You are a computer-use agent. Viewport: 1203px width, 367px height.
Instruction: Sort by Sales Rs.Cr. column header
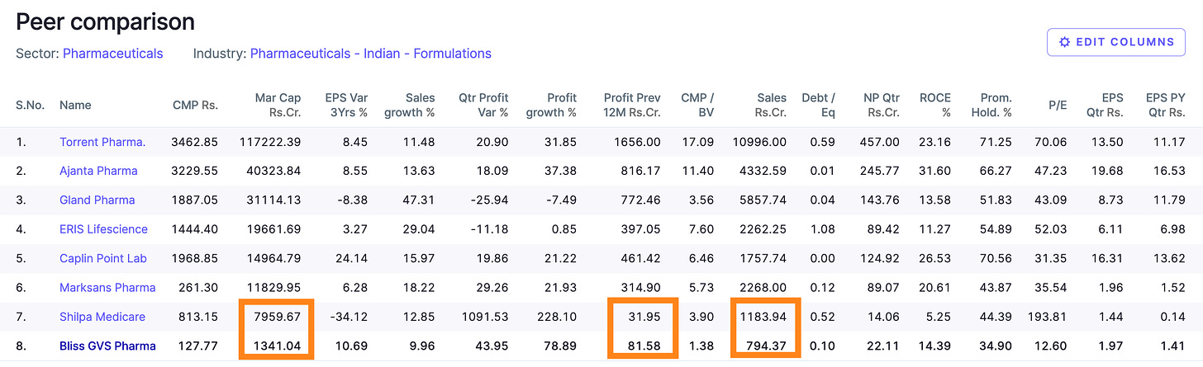tap(770, 105)
